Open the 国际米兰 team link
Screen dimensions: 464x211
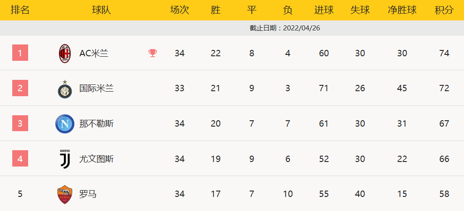click(97, 88)
